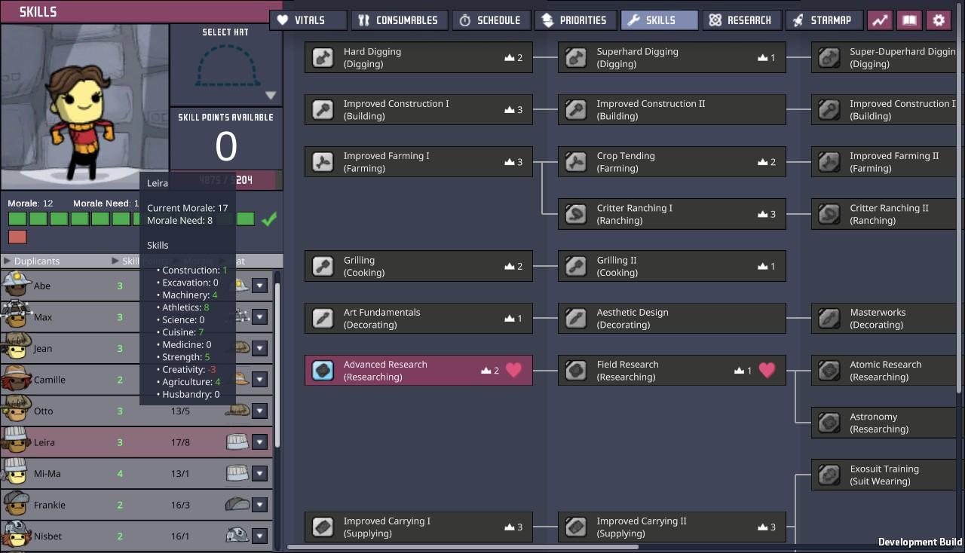Click the Critter Ranching I skill icon
The width and height of the screenshot is (965, 553).
577,214
